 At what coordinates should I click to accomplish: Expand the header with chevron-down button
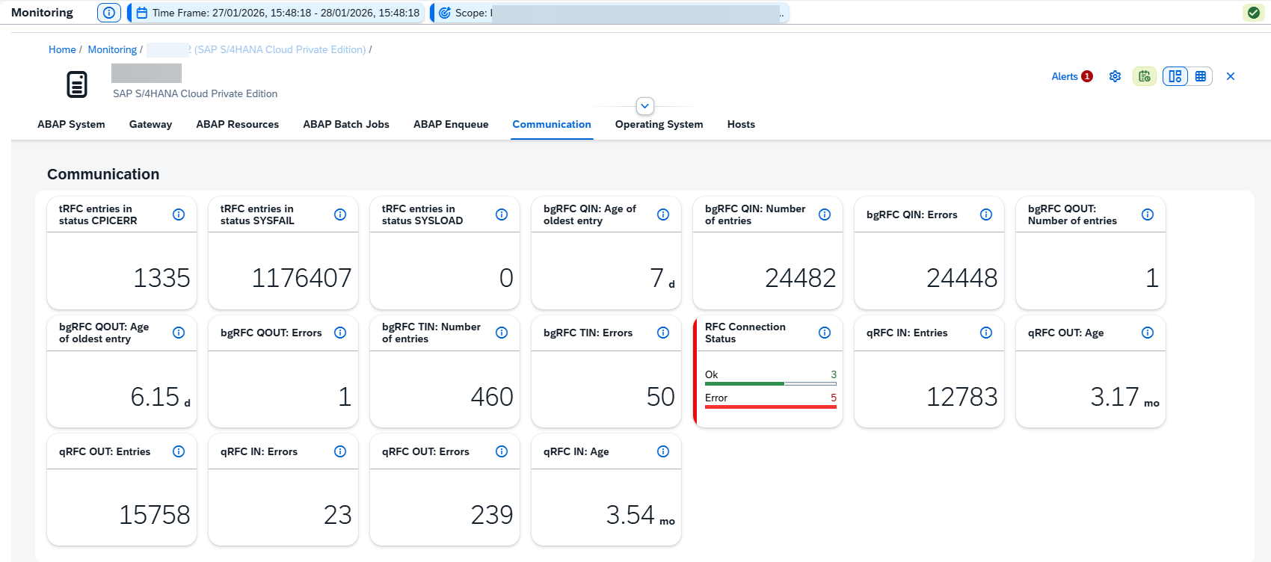pos(644,106)
